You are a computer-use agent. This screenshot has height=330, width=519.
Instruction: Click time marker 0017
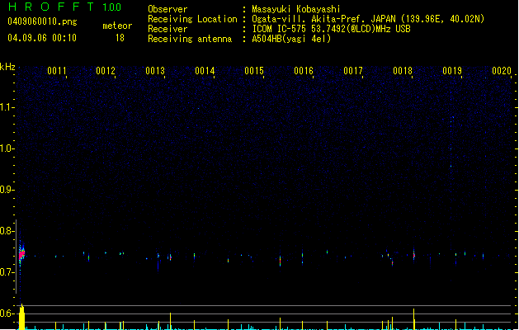[353, 71]
